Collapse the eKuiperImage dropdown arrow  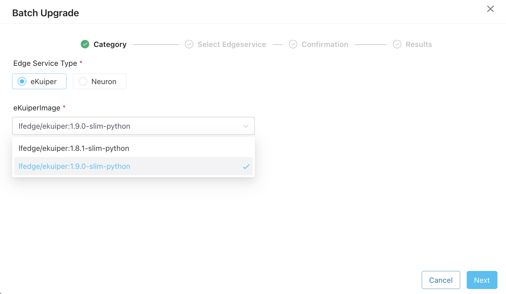[245, 126]
